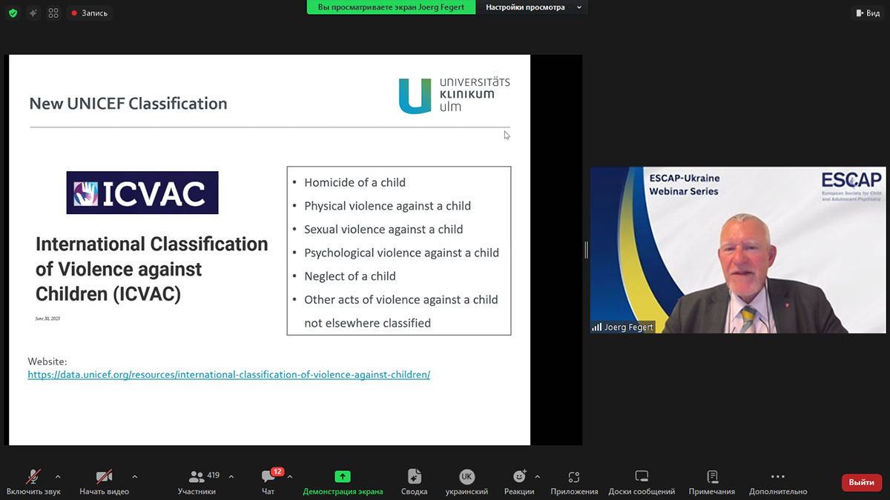Start camera with "Начать видео"
890x500 pixels.
[104, 482]
